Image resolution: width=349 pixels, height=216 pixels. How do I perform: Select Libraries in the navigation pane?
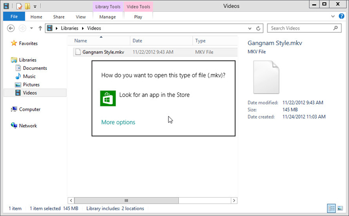coord(27,60)
